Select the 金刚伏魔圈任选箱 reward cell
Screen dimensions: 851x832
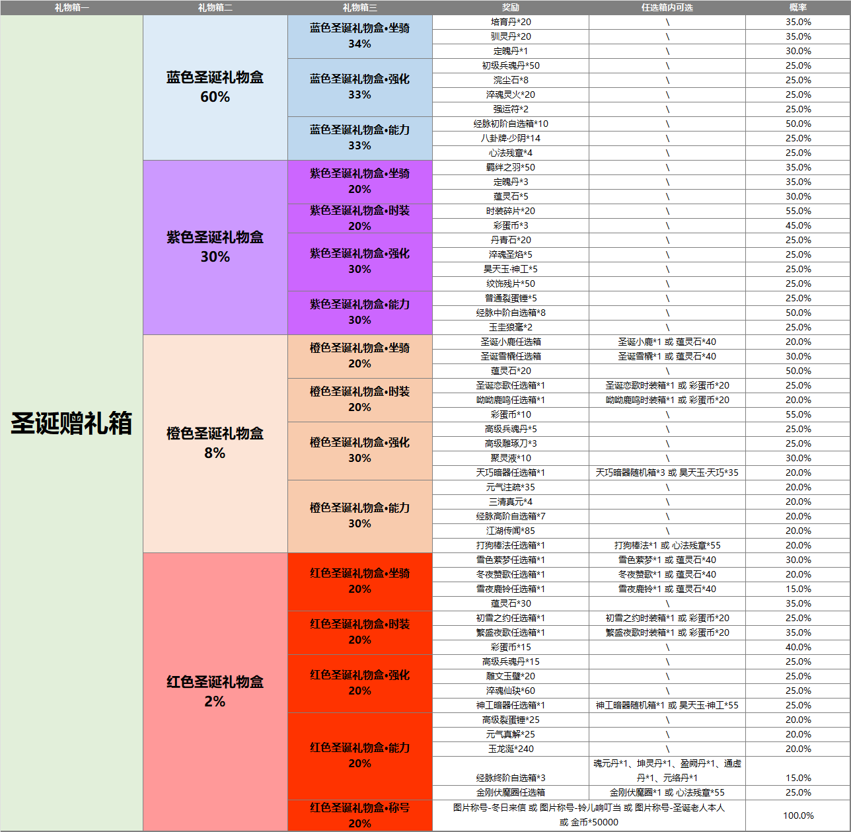point(510,792)
